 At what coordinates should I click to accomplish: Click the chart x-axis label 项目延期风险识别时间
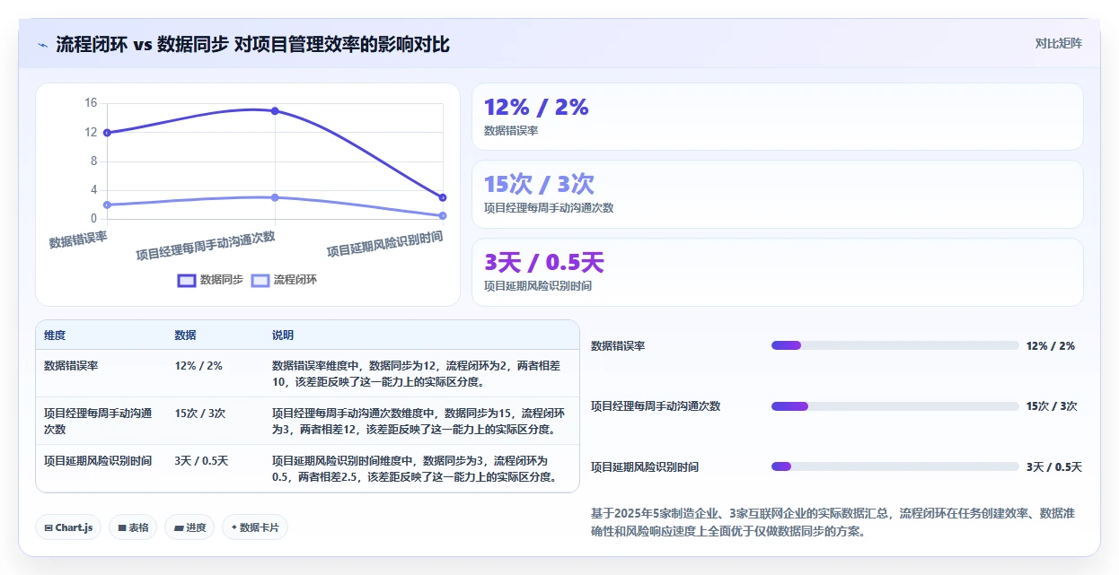coord(385,244)
